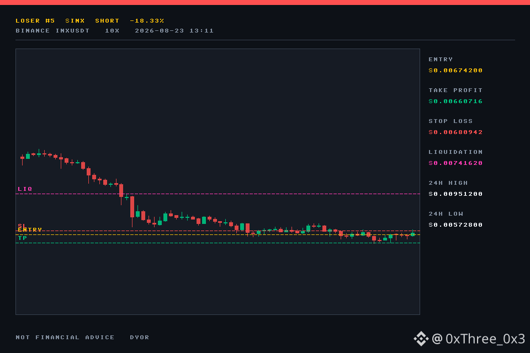
Task: Select the take profit value '$0.00660716'
Action: [455, 101]
